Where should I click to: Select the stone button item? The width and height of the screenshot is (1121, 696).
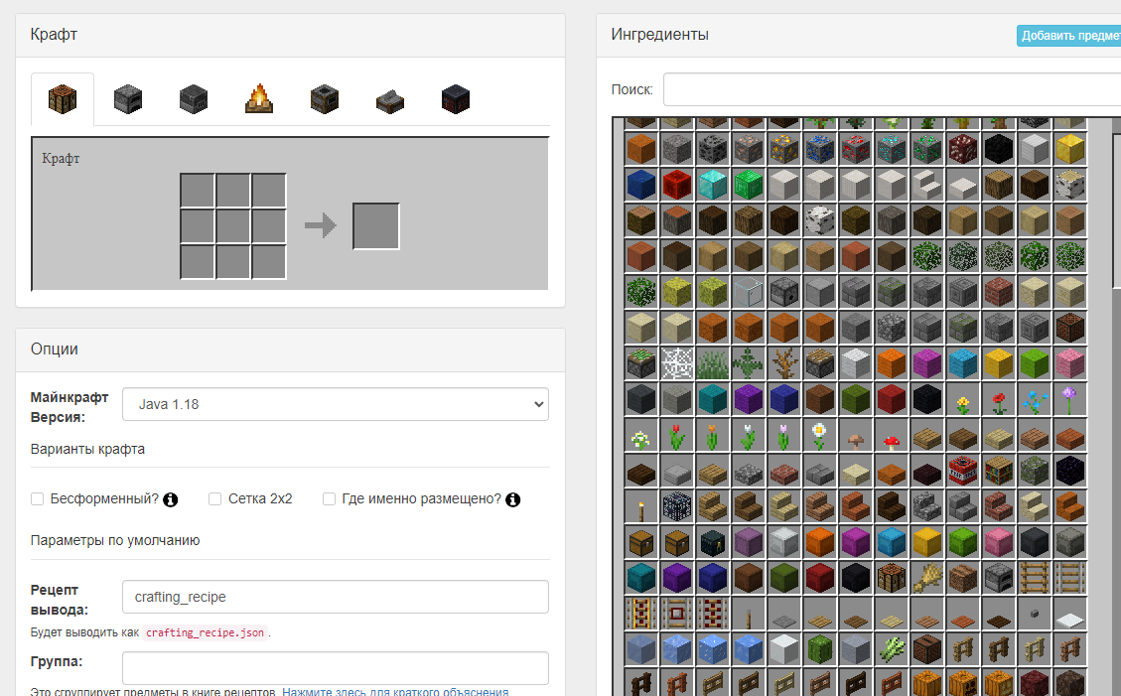tap(1034, 614)
